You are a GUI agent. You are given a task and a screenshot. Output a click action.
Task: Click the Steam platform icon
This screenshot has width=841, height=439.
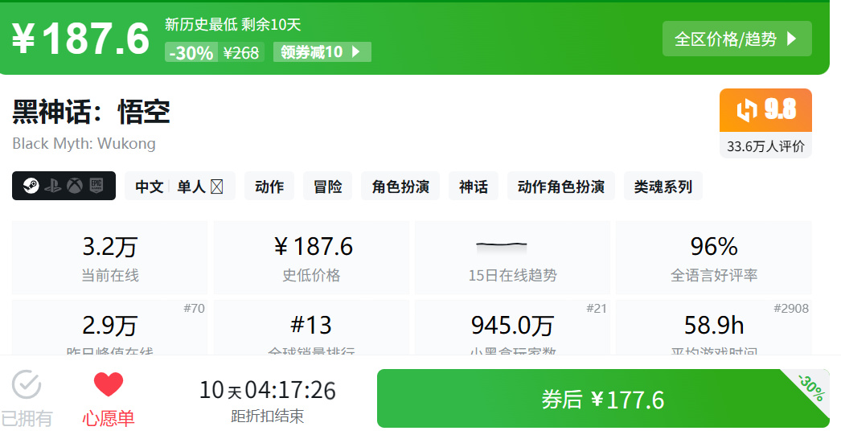[31, 187]
